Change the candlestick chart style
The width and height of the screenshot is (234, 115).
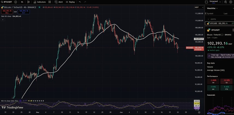click(x=29, y=2)
